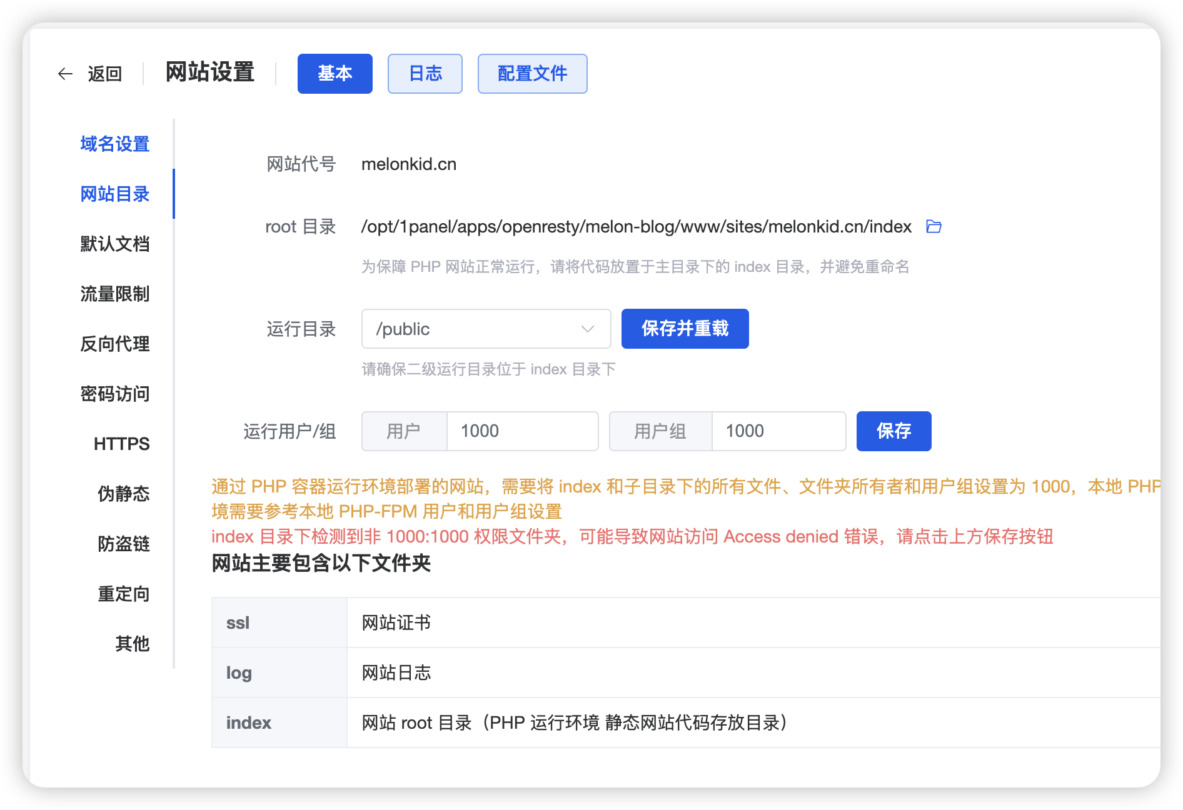Switch to the 日志 tab
Image resolution: width=1183 pixels, height=810 pixels.
point(425,73)
